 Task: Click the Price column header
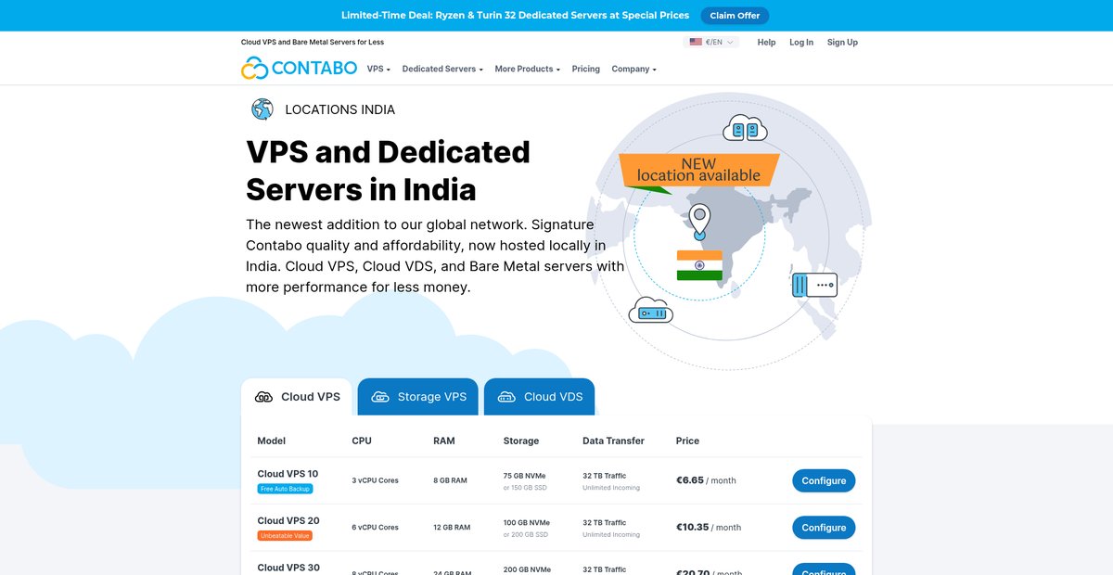687,441
